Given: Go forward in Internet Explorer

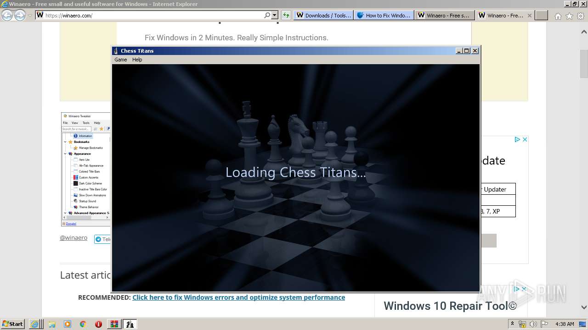Looking at the screenshot, I should pos(20,15).
